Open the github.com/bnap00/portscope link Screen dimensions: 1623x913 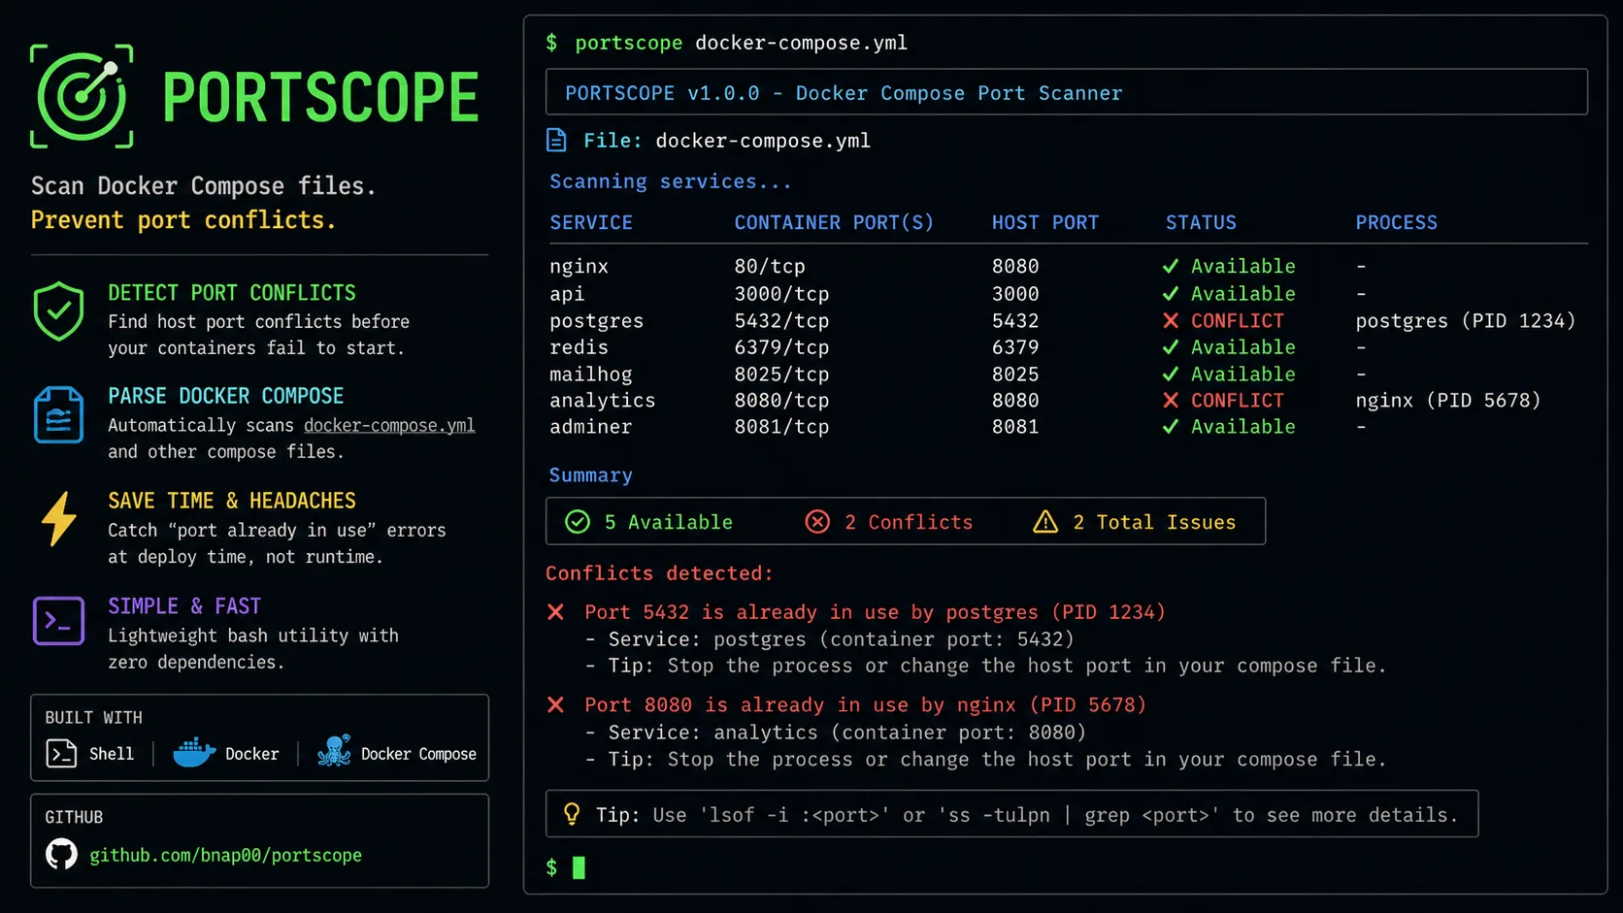pyautogui.click(x=225, y=856)
